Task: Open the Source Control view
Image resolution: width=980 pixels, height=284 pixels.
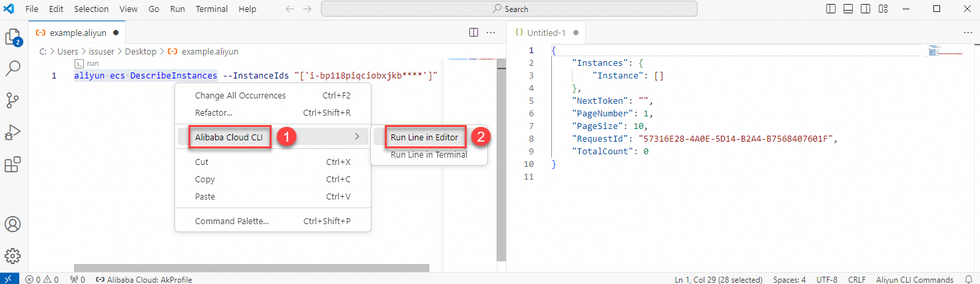Action: (13, 100)
